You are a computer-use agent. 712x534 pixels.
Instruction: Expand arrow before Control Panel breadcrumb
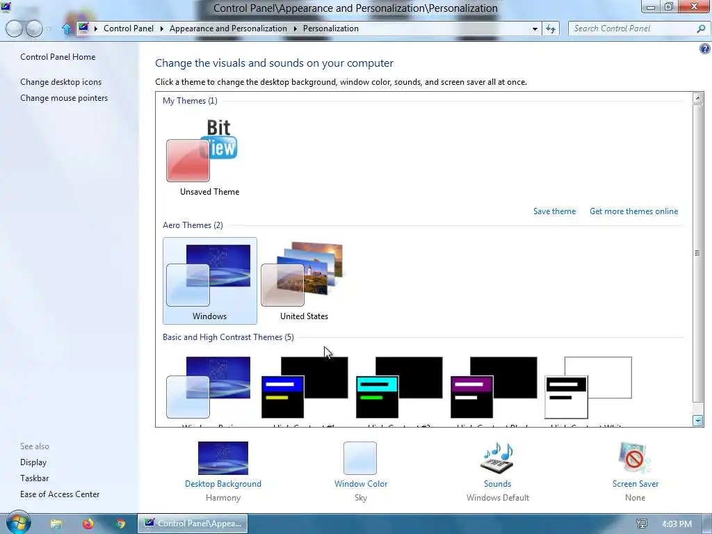(x=96, y=29)
